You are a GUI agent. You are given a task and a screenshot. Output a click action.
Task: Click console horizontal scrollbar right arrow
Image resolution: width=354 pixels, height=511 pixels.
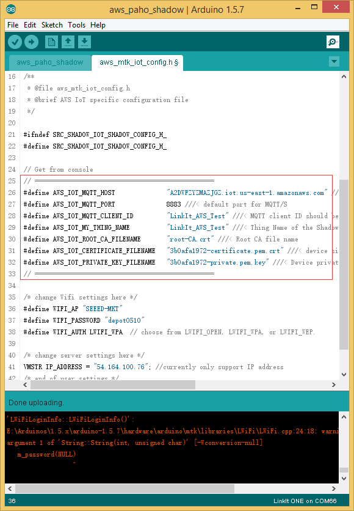[x=334, y=488]
